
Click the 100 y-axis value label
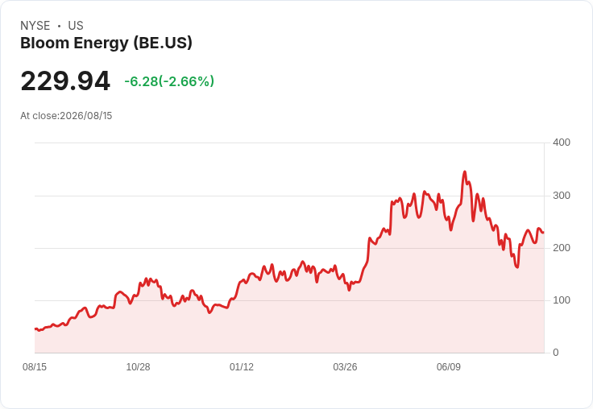coord(562,300)
